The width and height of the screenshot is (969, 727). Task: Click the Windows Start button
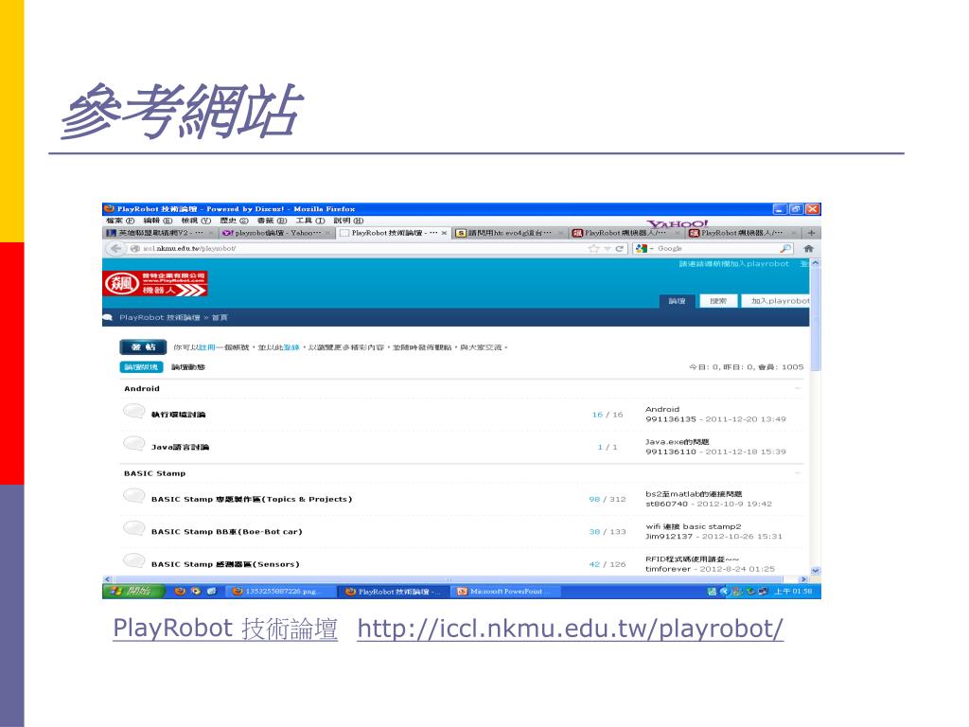(133, 591)
